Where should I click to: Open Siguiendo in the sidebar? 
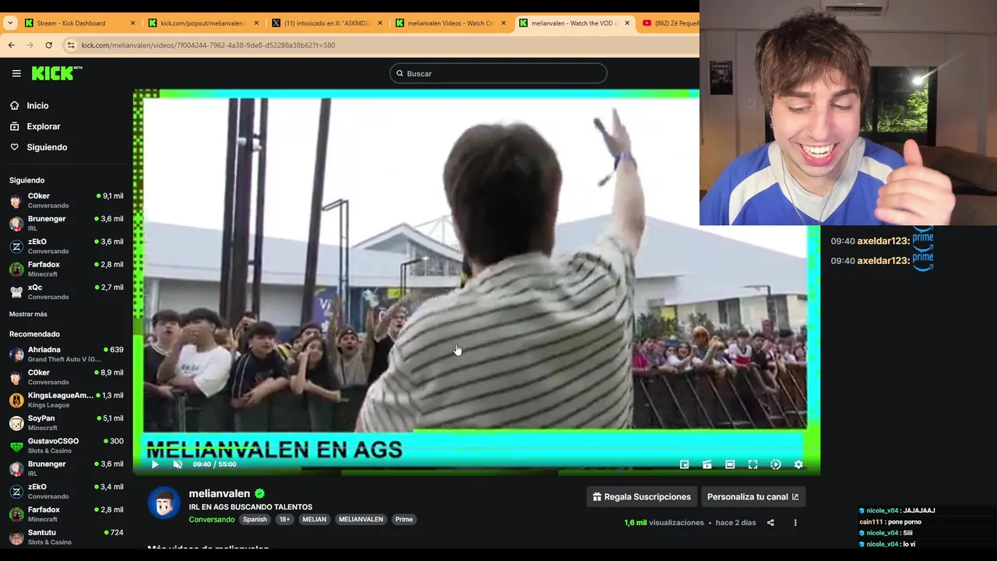tap(47, 147)
